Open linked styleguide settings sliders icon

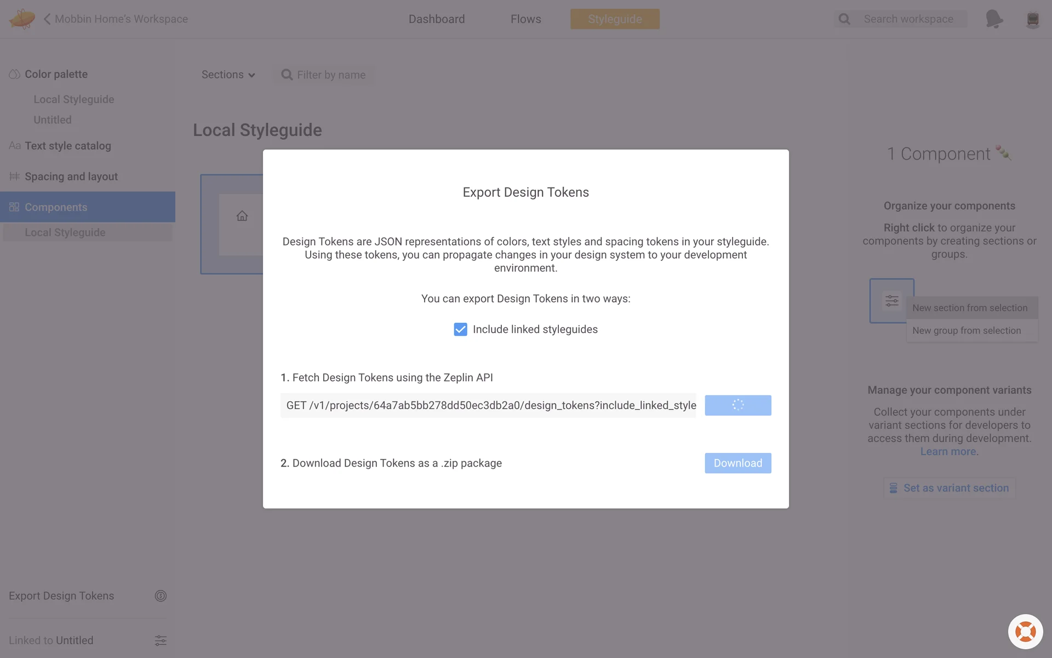coord(161,640)
